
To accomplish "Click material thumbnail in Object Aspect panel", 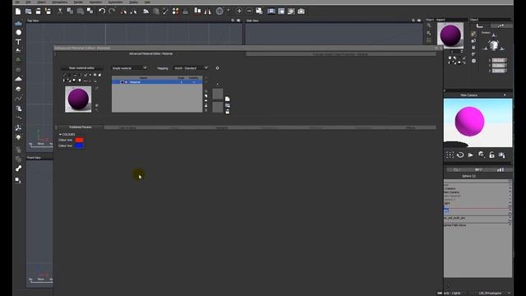I will [x=450, y=35].
